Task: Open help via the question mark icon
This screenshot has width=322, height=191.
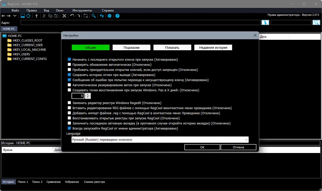Action: point(117,16)
